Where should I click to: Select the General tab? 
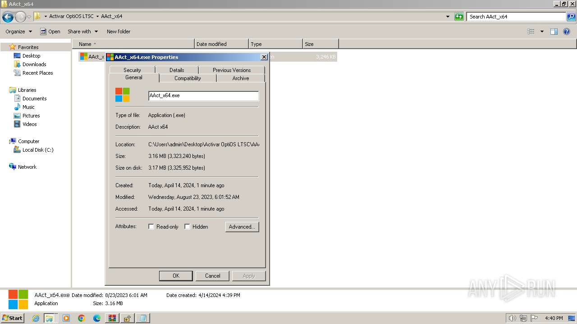(134, 77)
